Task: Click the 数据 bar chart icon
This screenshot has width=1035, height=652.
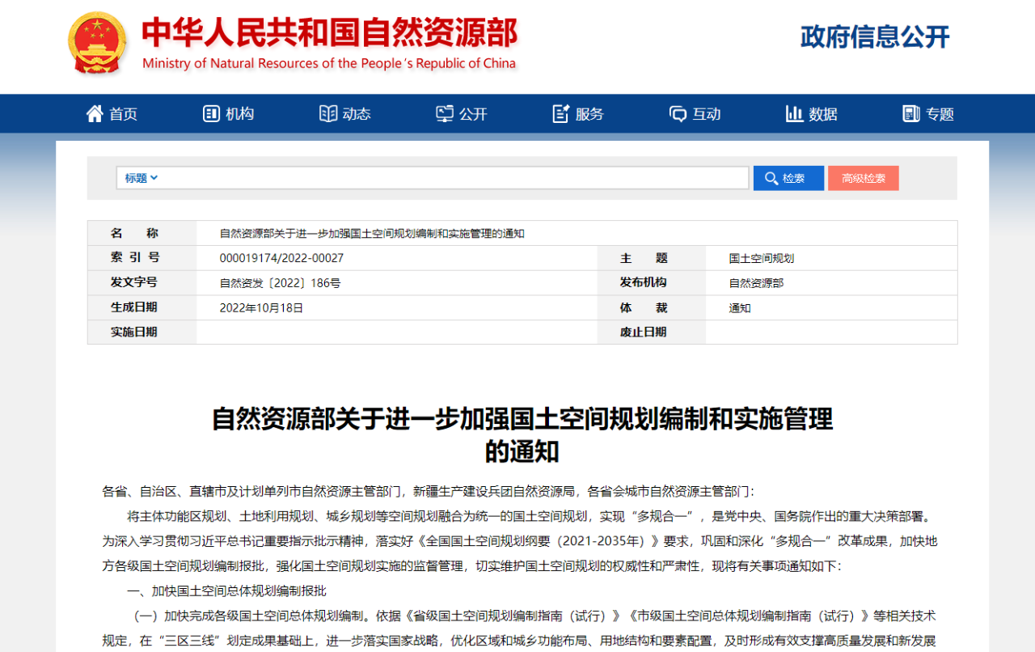Action: tap(794, 114)
